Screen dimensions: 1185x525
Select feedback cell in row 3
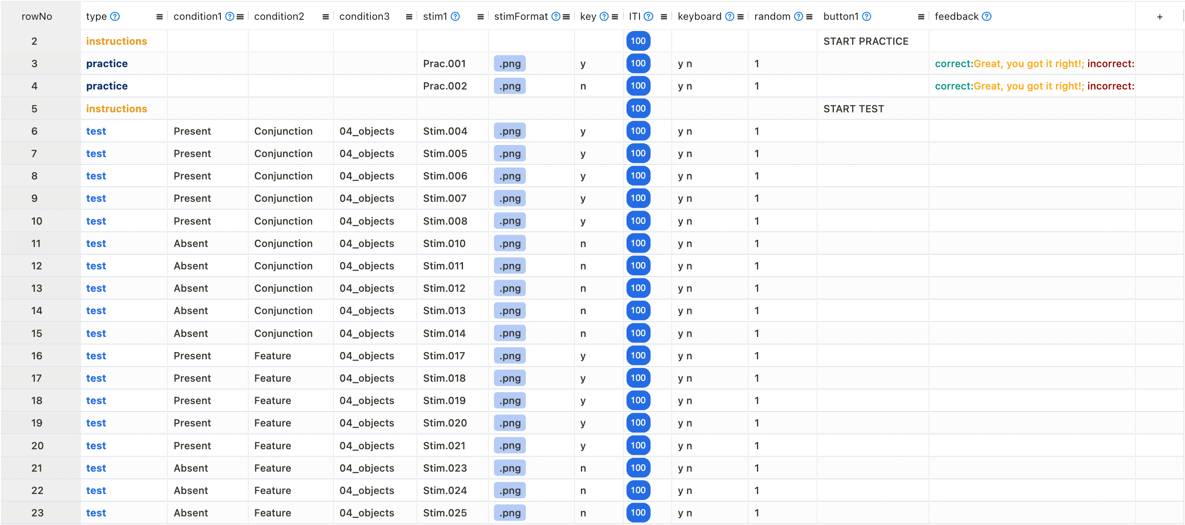(x=1032, y=64)
